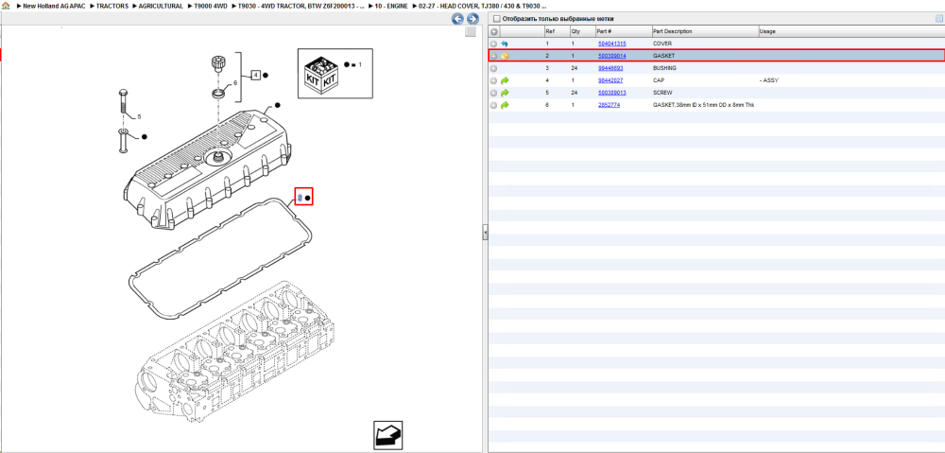Add the BUSHING row with its plus icon

(x=493, y=68)
